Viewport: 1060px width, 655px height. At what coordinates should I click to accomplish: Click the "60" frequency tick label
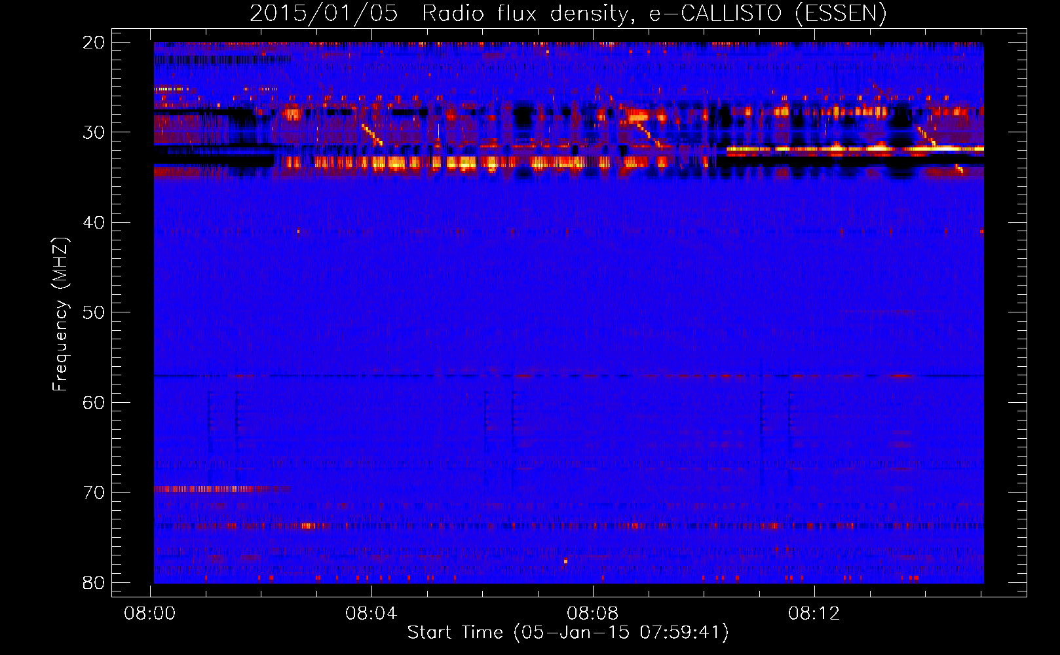tap(94, 403)
